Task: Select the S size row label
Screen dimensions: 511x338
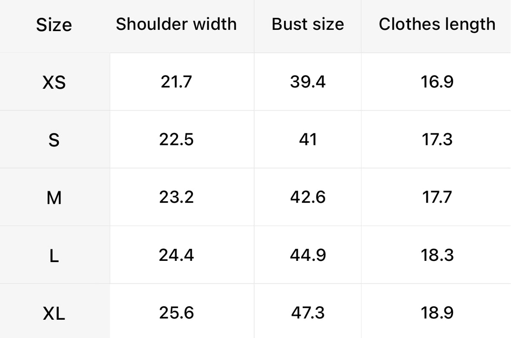Action: (54, 140)
